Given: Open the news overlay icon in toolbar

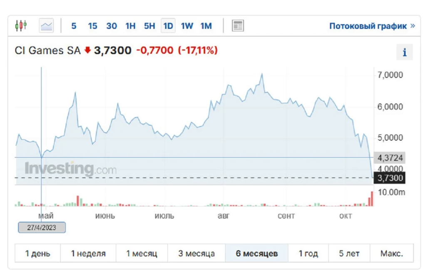Looking at the screenshot, I should tap(238, 26).
